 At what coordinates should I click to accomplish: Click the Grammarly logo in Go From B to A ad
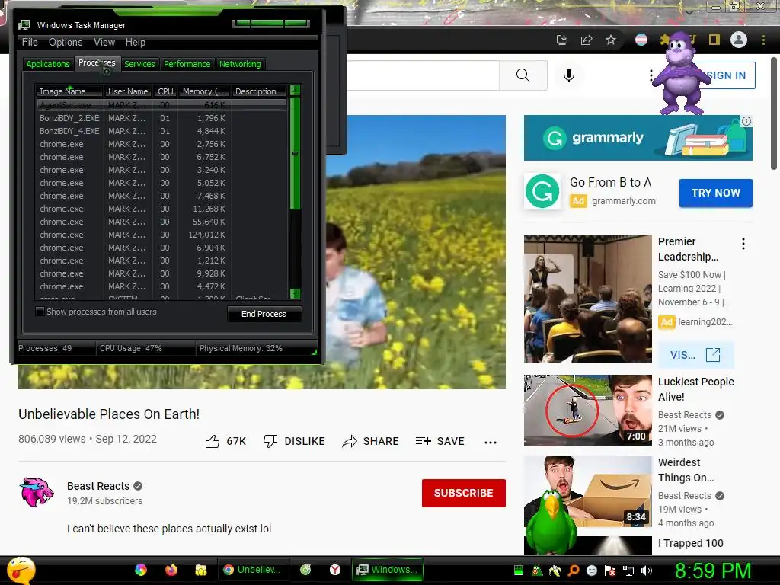(x=542, y=191)
